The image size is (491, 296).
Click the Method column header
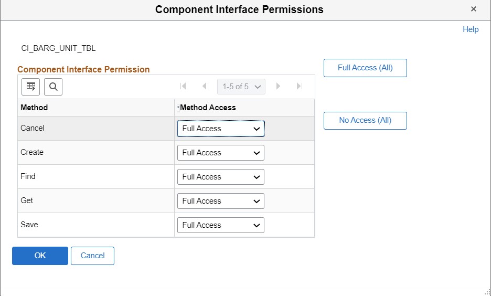coord(34,108)
